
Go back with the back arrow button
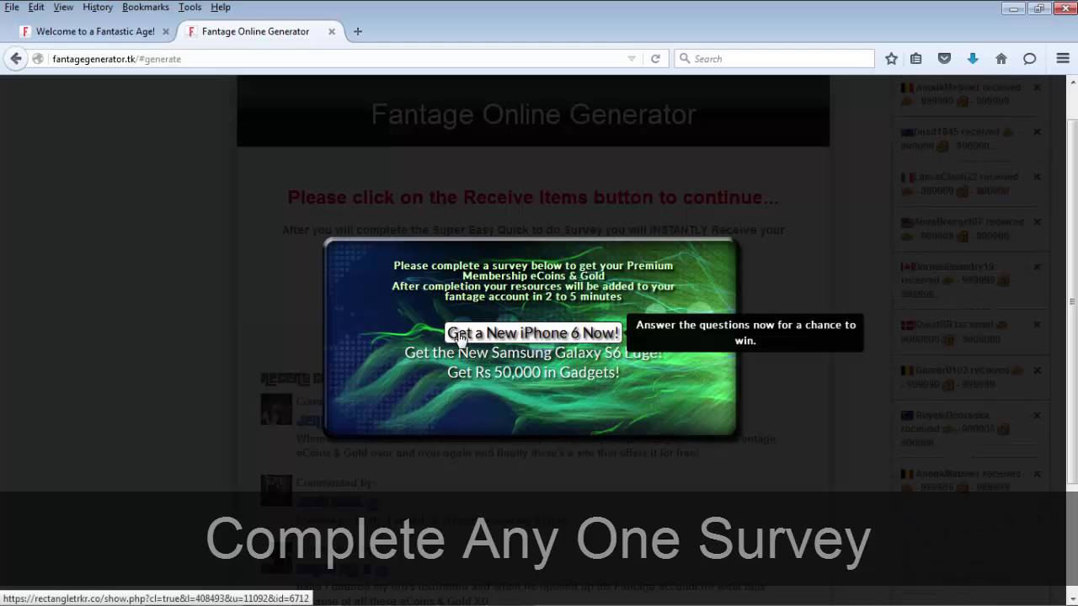point(16,59)
